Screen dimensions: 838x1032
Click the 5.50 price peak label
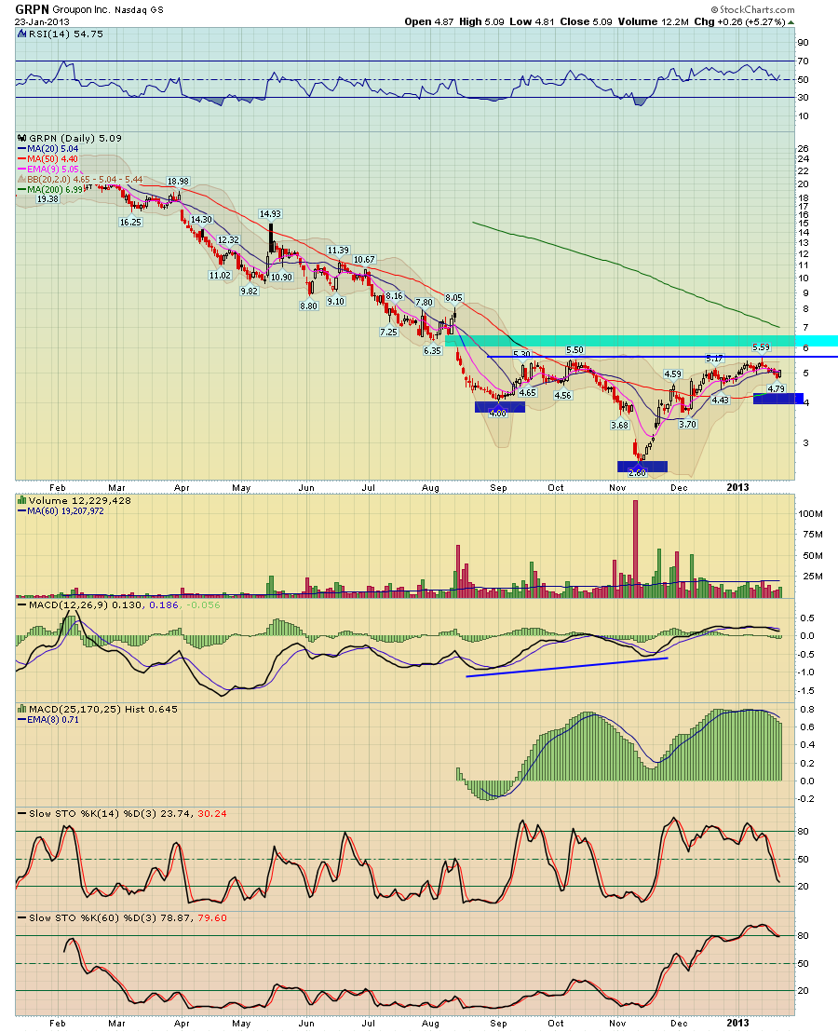tap(574, 350)
